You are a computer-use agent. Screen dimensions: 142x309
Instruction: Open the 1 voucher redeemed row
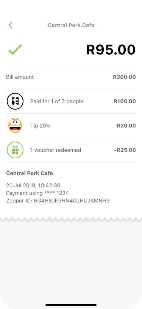coord(71,150)
